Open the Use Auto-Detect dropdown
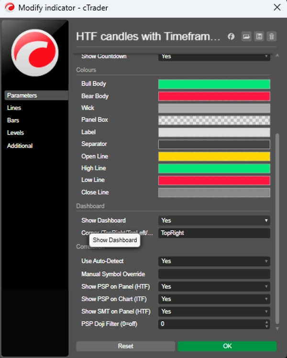This screenshot has height=358, width=287. tap(214, 261)
